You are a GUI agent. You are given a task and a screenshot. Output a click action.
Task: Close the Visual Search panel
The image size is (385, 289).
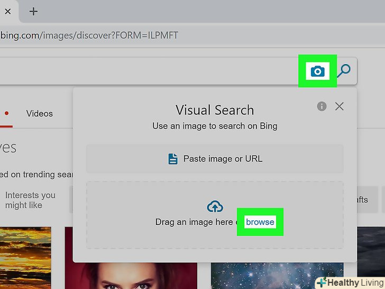[340, 106]
